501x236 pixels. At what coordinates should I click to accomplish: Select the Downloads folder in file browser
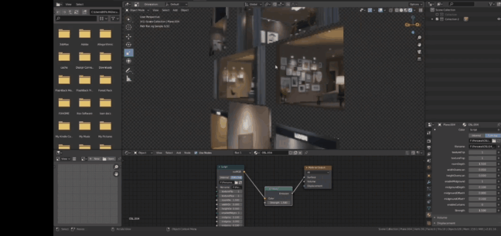click(105, 59)
